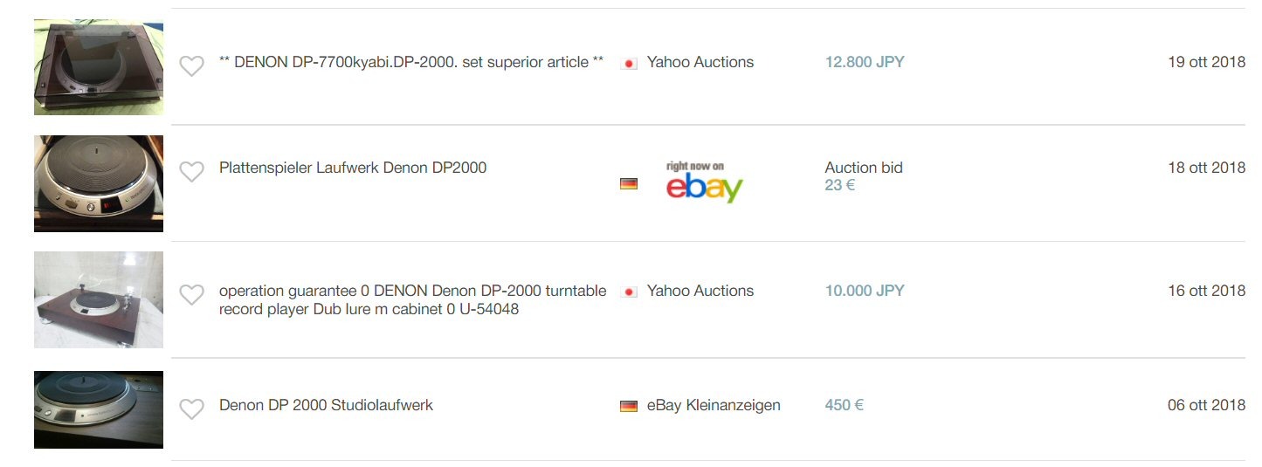Toggle heart on Plattenspieler Laufwerk Denon DP2000
Viewport: 1262px width, 467px height.
click(191, 172)
